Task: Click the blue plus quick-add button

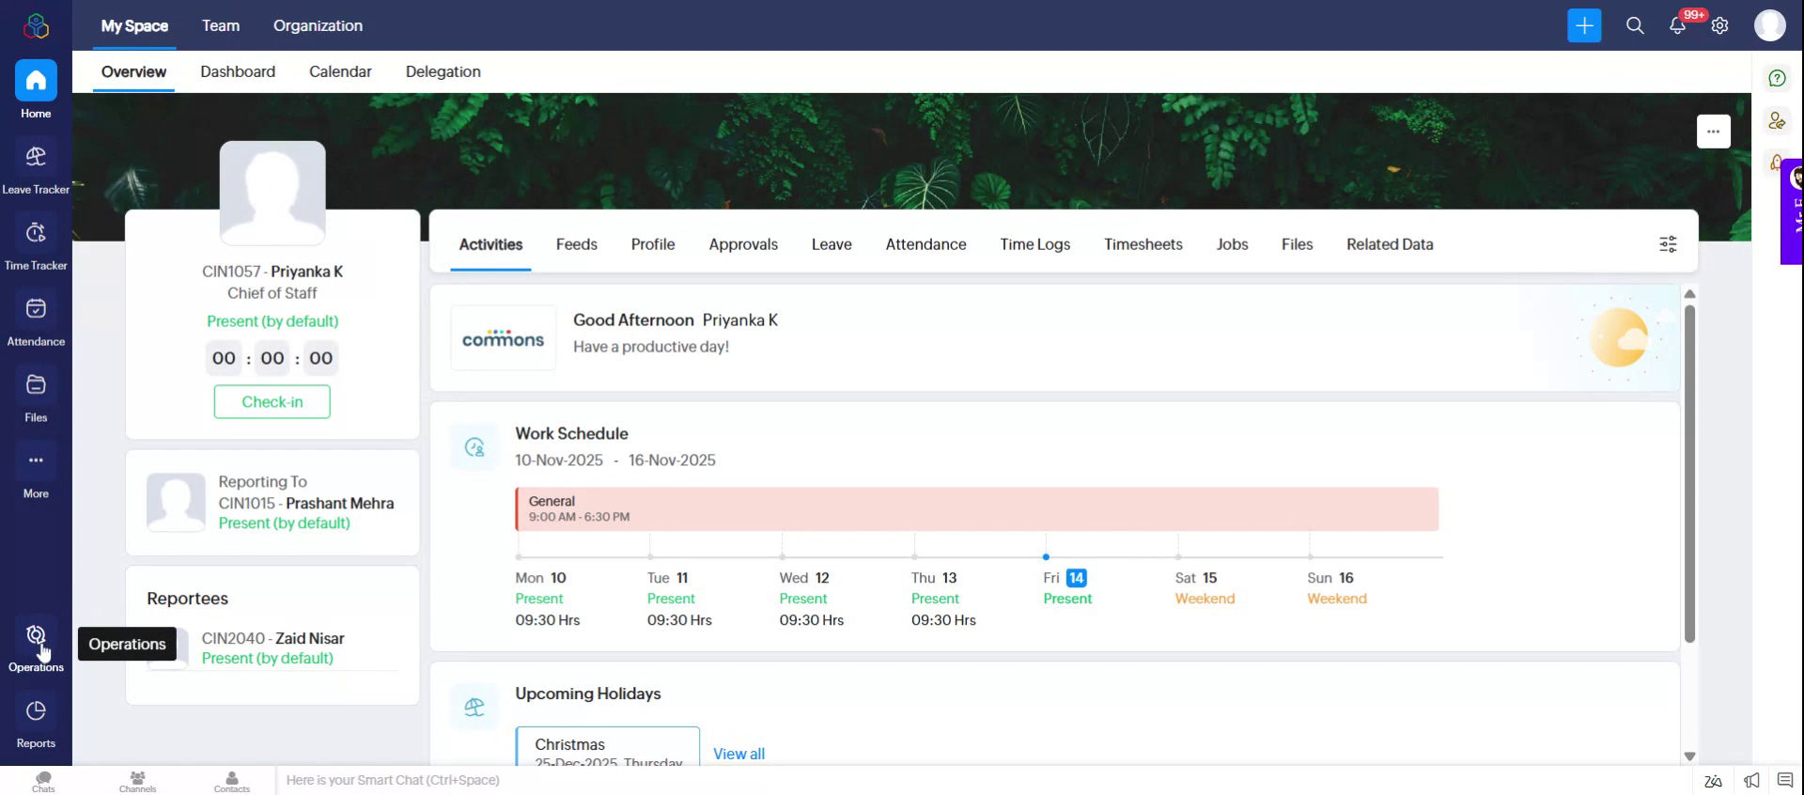Action: pyautogui.click(x=1584, y=25)
